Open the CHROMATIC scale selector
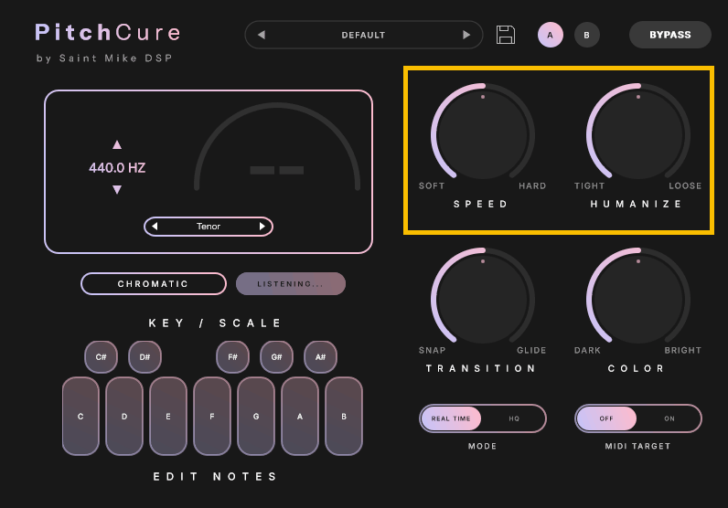This screenshot has height=508, width=728. (154, 284)
